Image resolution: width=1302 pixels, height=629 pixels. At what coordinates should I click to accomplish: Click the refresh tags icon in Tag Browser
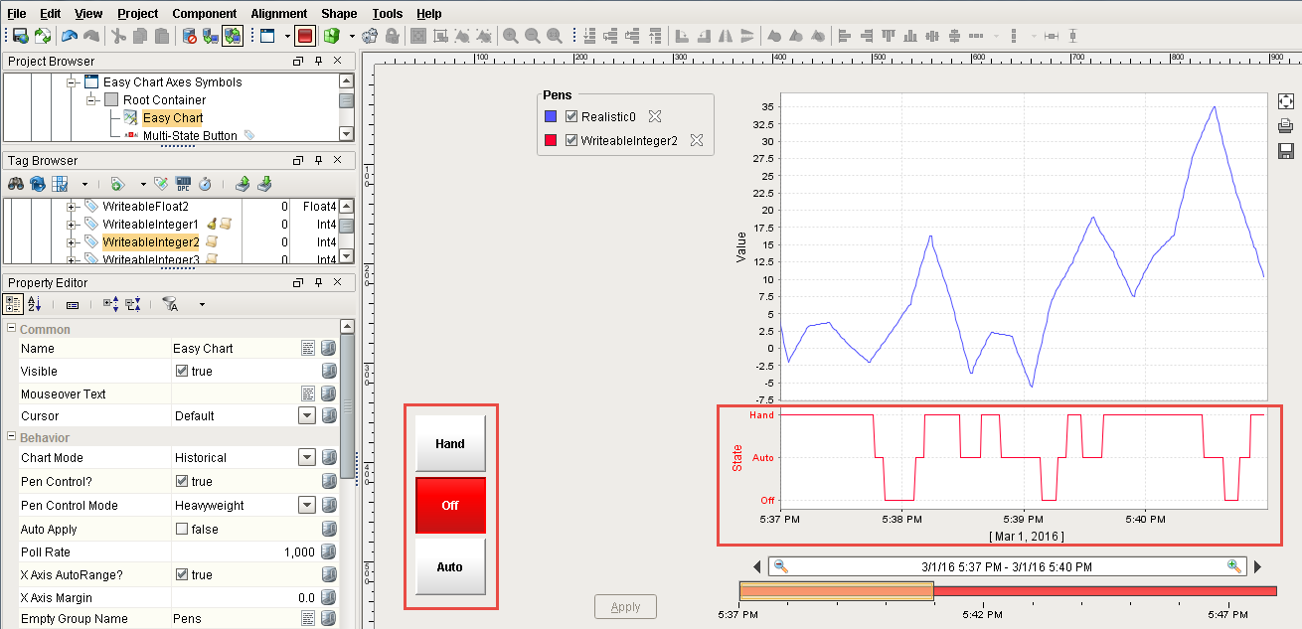point(38,184)
